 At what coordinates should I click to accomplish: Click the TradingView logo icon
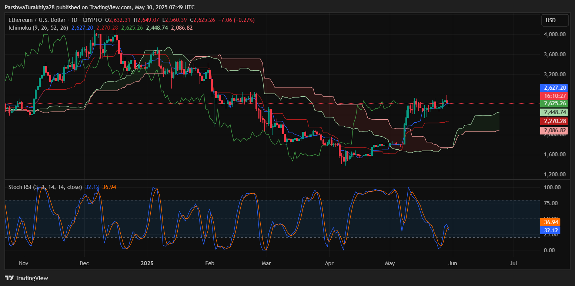[x=9, y=278]
